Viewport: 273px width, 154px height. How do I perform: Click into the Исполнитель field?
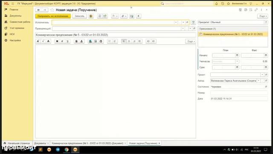[x=113, y=22]
